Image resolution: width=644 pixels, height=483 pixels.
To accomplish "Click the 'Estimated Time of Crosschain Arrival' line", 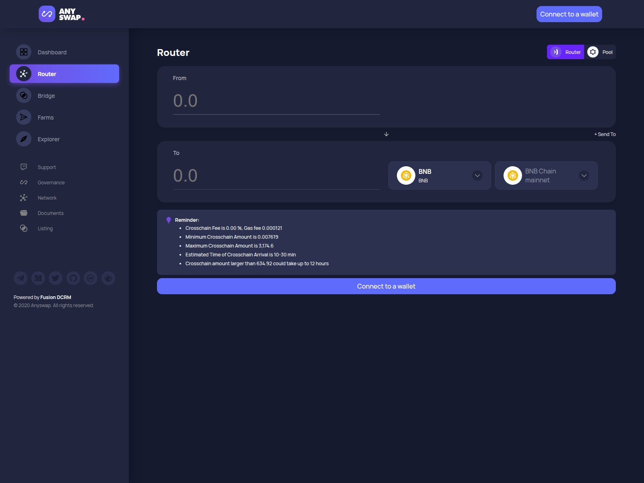I will 241,255.
